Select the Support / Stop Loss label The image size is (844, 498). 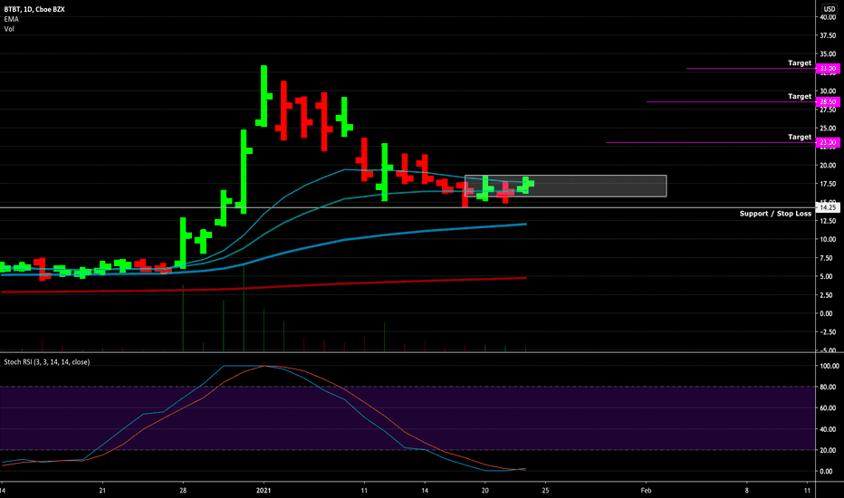point(775,214)
